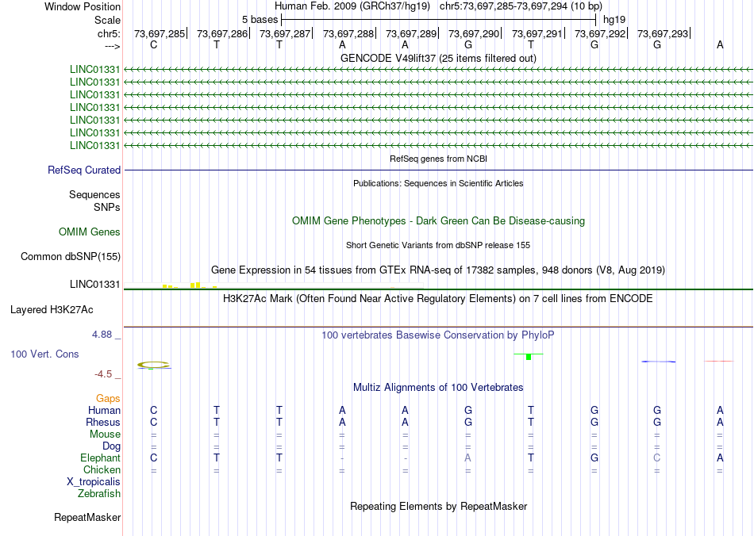Viewport: 754px width, 536px height.
Task: Click RefSeq genes from NCBI heading
Action: 438,159
